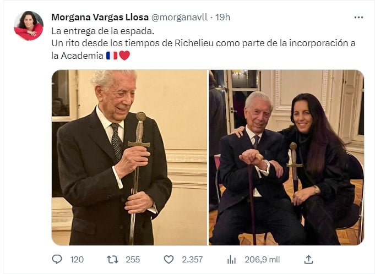Click the 255 retweets count

[x=133, y=259]
